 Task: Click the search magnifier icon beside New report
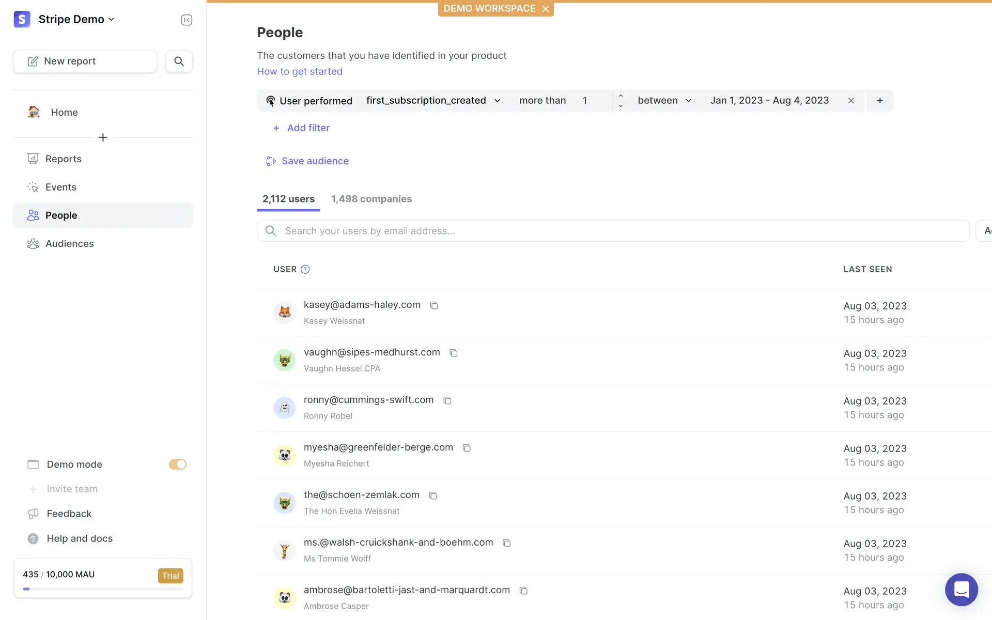[x=179, y=61]
